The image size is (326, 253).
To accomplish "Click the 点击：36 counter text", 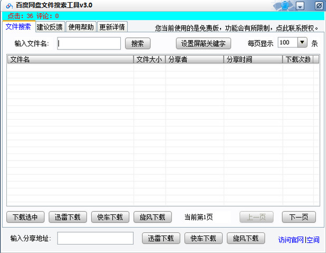I will (21, 16).
